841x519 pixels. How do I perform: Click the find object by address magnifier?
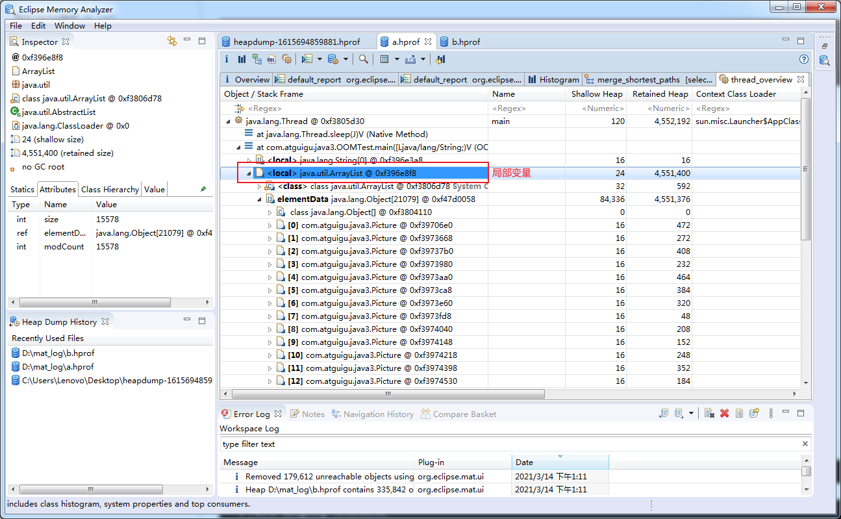[x=364, y=59]
